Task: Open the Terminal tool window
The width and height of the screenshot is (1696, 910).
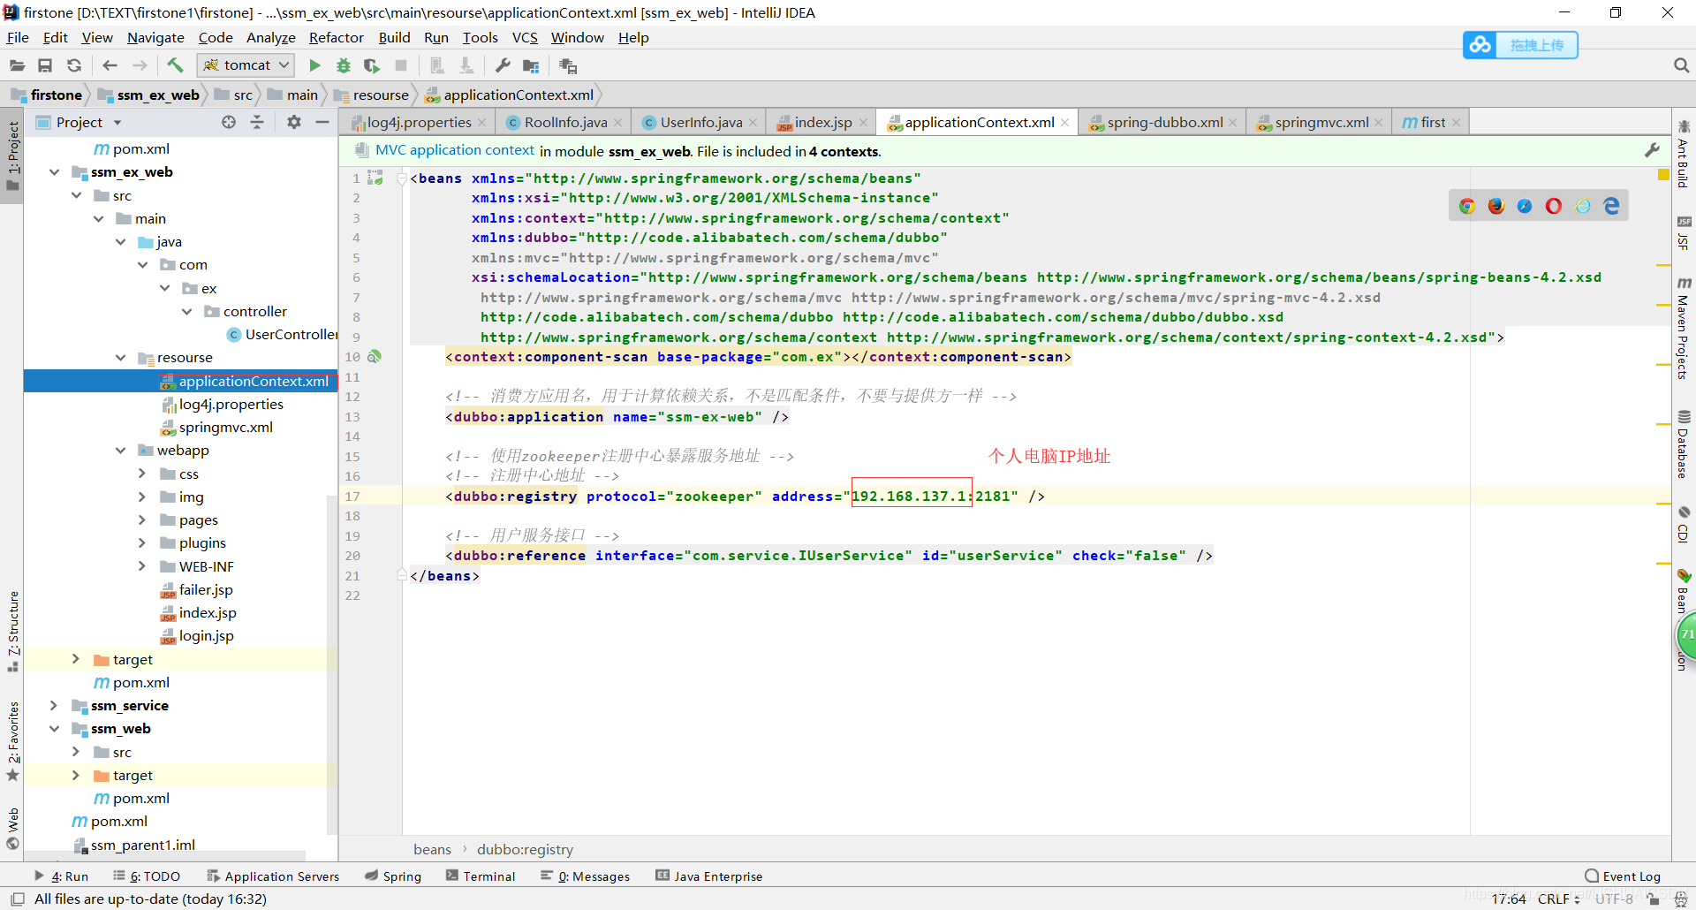Action: (x=481, y=876)
